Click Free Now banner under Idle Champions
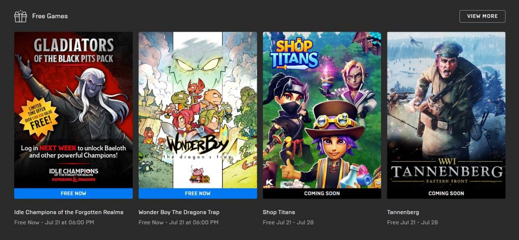 (x=74, y=193)
